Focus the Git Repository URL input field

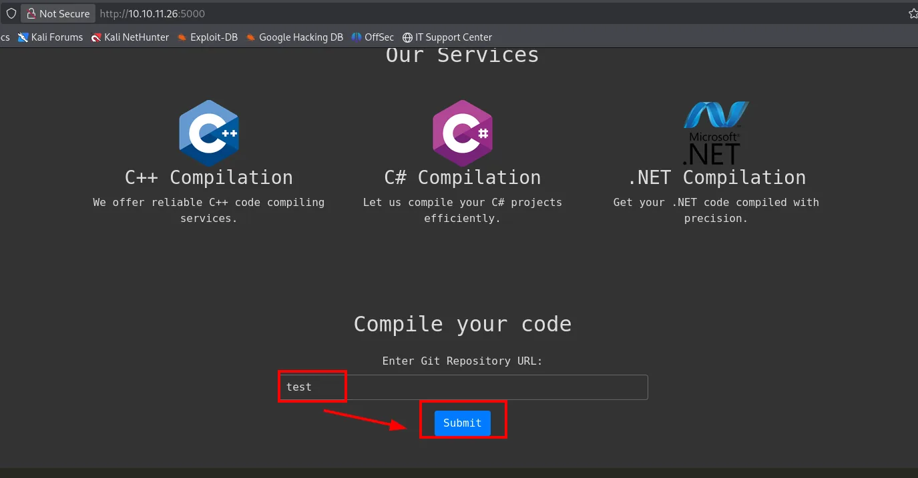pos(463,387)
